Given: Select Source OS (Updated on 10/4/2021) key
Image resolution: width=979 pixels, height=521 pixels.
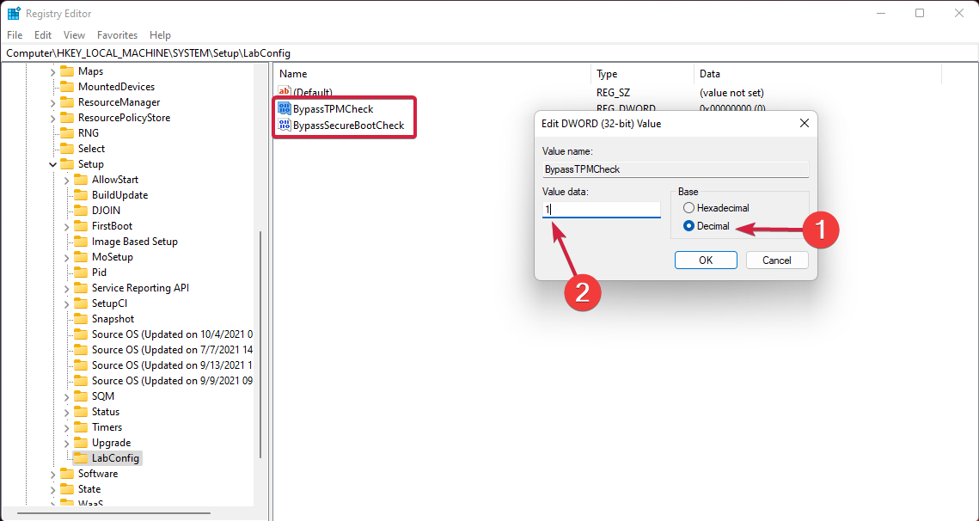Looking at the screenshot, I should tap(172, 334).
